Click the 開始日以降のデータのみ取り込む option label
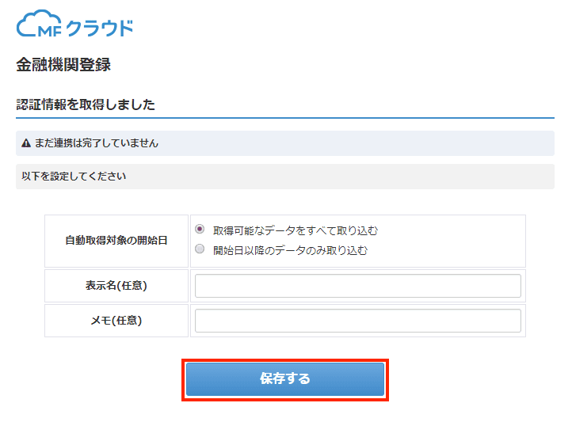The width and height of the screenshot is (572, 422). (x=290, y=250)
